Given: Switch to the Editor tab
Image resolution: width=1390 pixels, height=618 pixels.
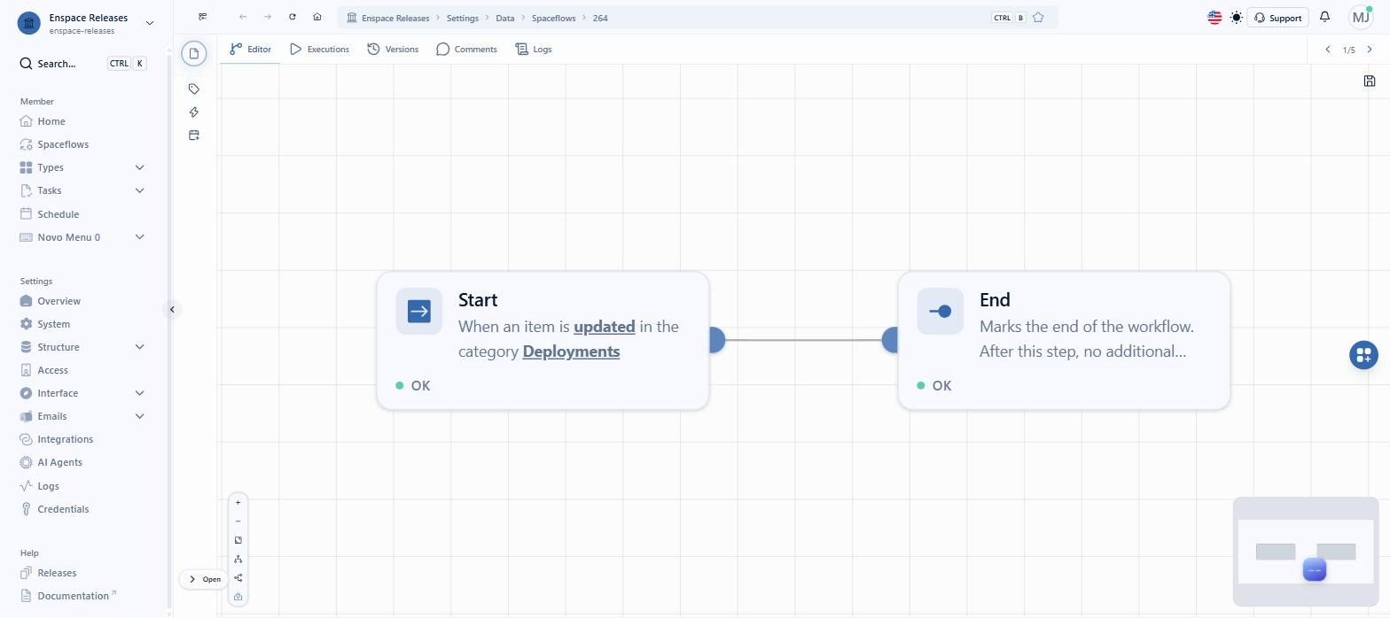Looking at the screenshot, I should [x=250, y=50].
